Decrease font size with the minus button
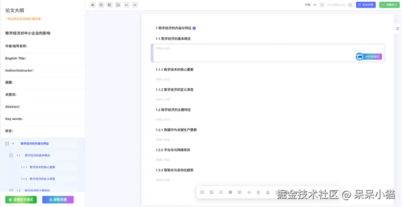The image size is (402, 207). pos(322,5)
